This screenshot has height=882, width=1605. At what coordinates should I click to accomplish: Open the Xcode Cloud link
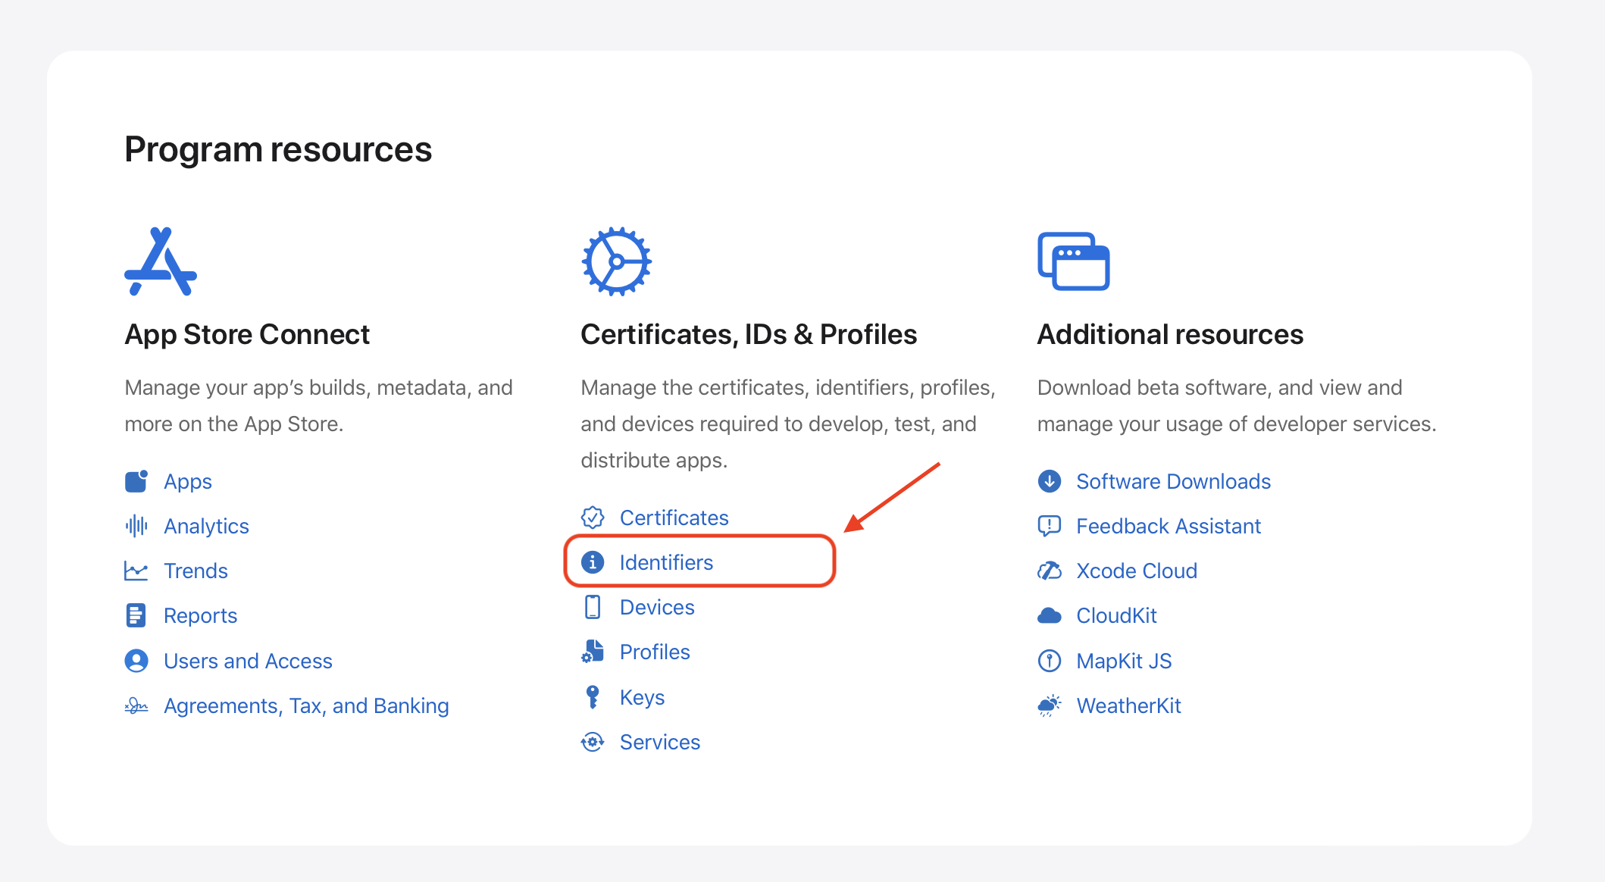[x=1136, y=571]
